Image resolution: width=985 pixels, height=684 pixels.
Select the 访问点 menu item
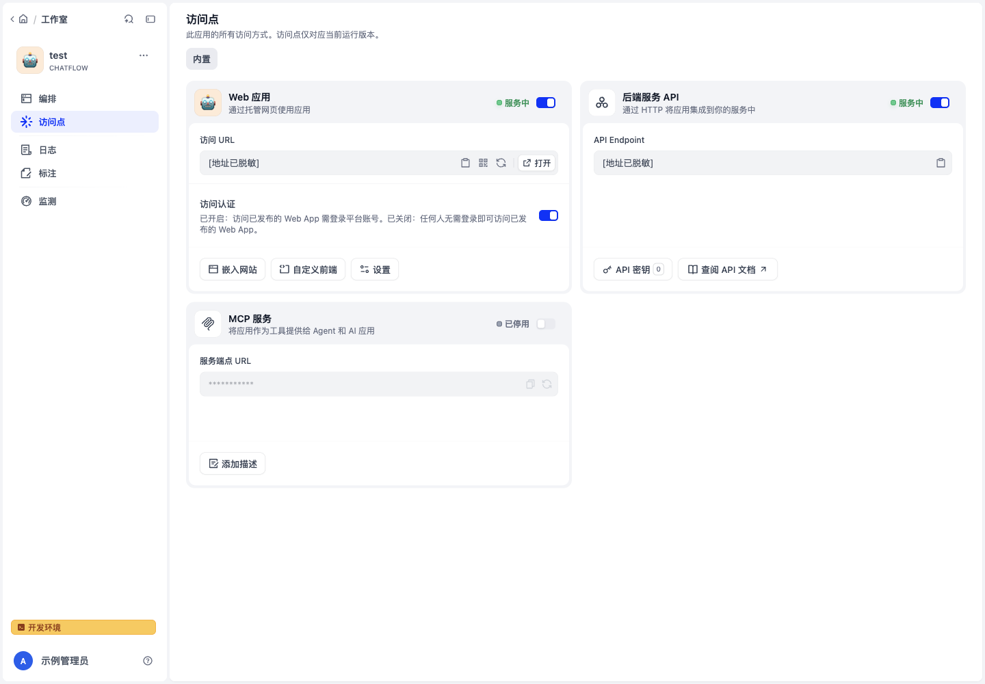coord(85,122)
